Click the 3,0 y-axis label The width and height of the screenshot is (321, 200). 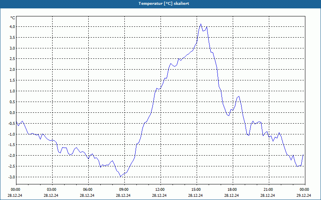(x=12, y=48)
